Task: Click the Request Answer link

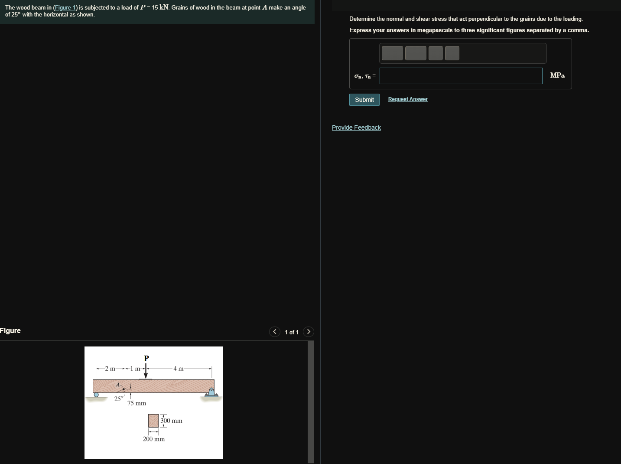Action: tap(408, 99)
